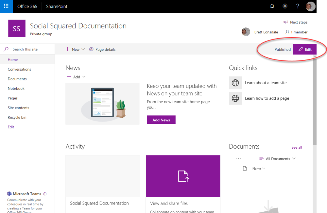Image resolution: width=327 pixels, height=213 pixels.
Task: Click the globe icon beside Learn about a team site
Action: click(235, 83)
